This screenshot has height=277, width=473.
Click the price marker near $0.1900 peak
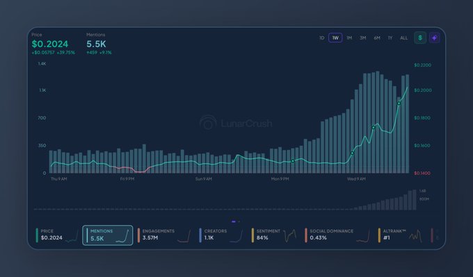tap(399, 103)
